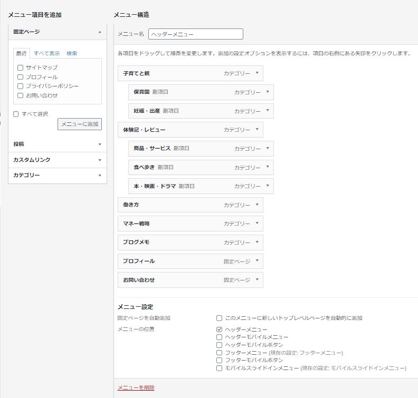Viewport: 418px width, 398px height.
Task: Expand 本・映画・ドラマ sub-item arrow
Action: [x=268, y=186]
